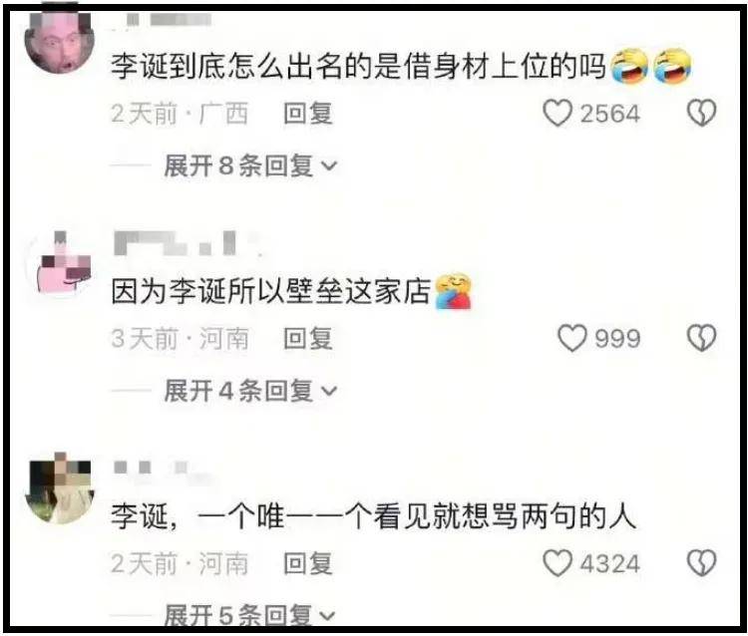The image size is (748, 636).
Task: Open the third commenter's avatar photo
Action: pos(60,488)
